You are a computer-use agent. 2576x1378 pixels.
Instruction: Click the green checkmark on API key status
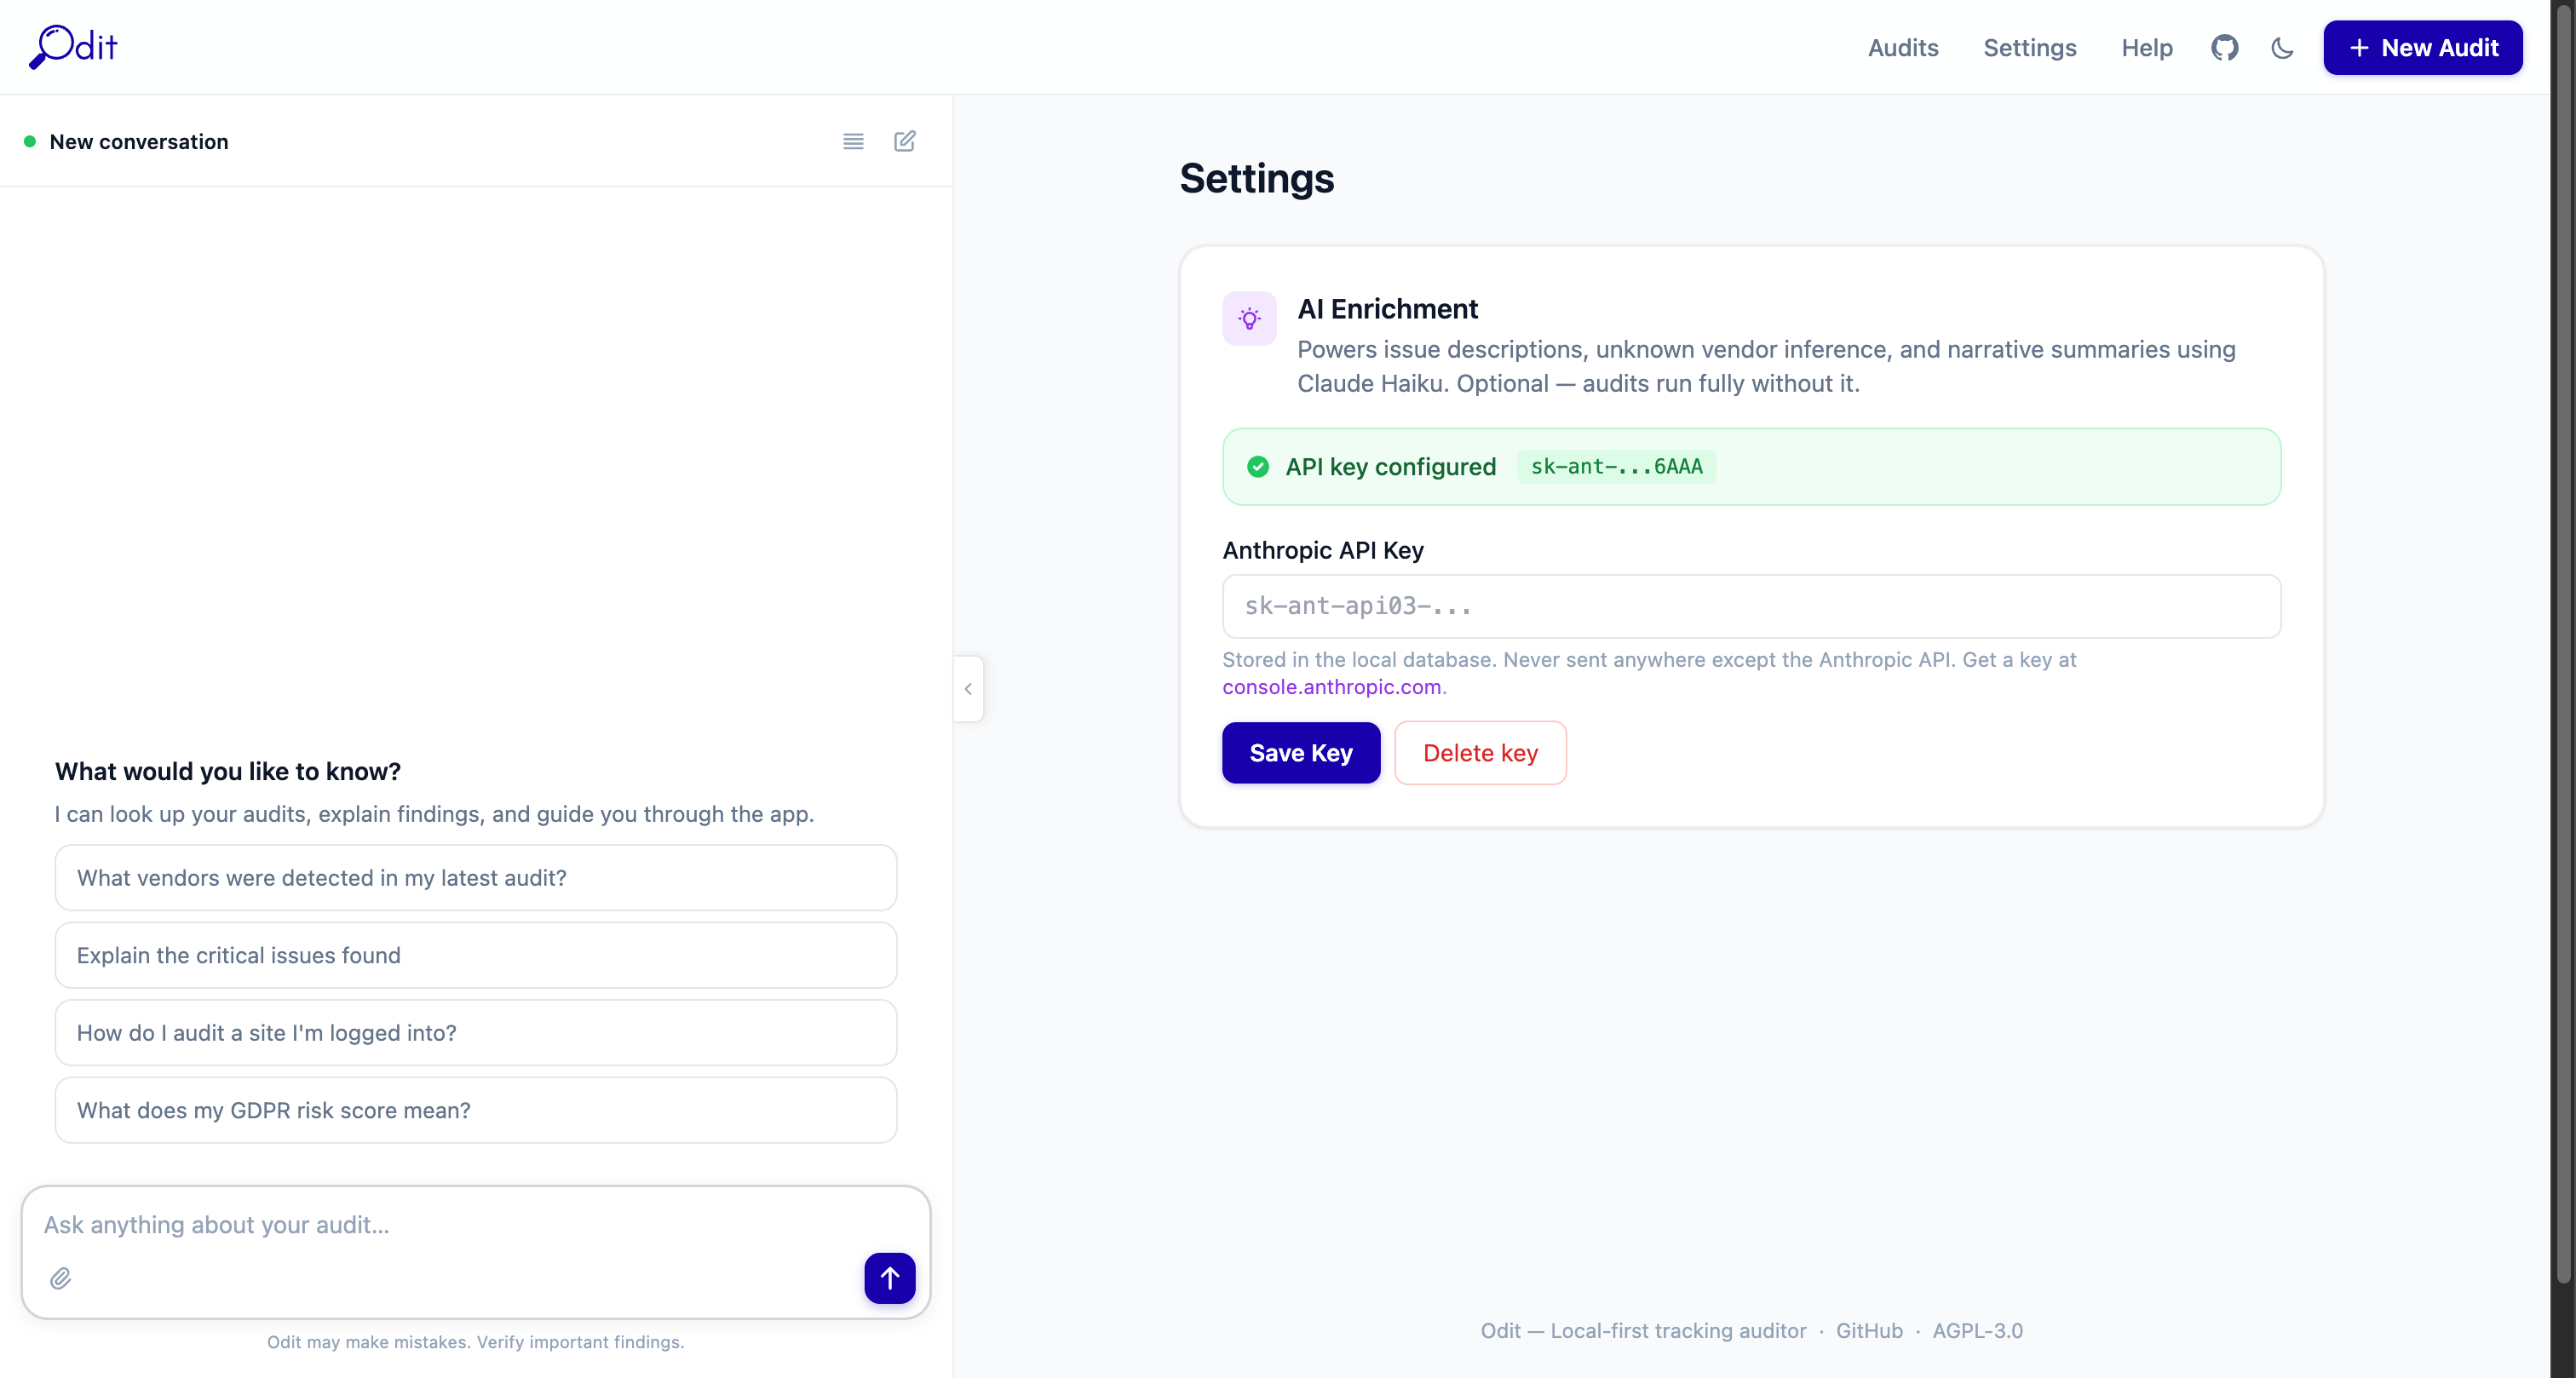tap(1257, 467)
